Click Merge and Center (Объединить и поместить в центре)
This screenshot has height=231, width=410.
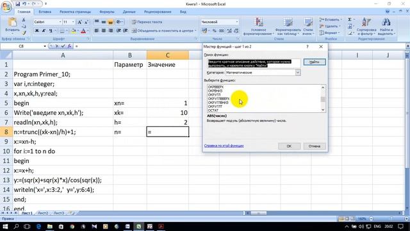pos(164,31)
